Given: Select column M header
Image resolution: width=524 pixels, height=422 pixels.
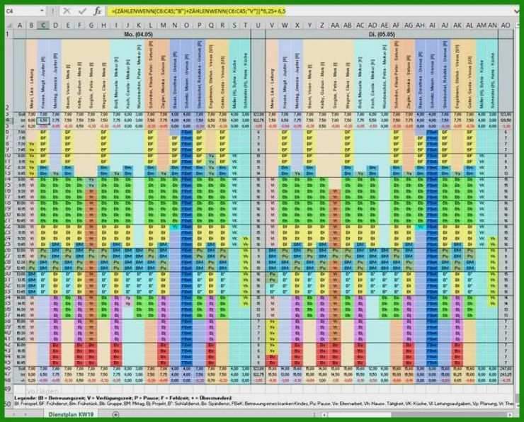Looking at the screenshot, I should 164,25.
